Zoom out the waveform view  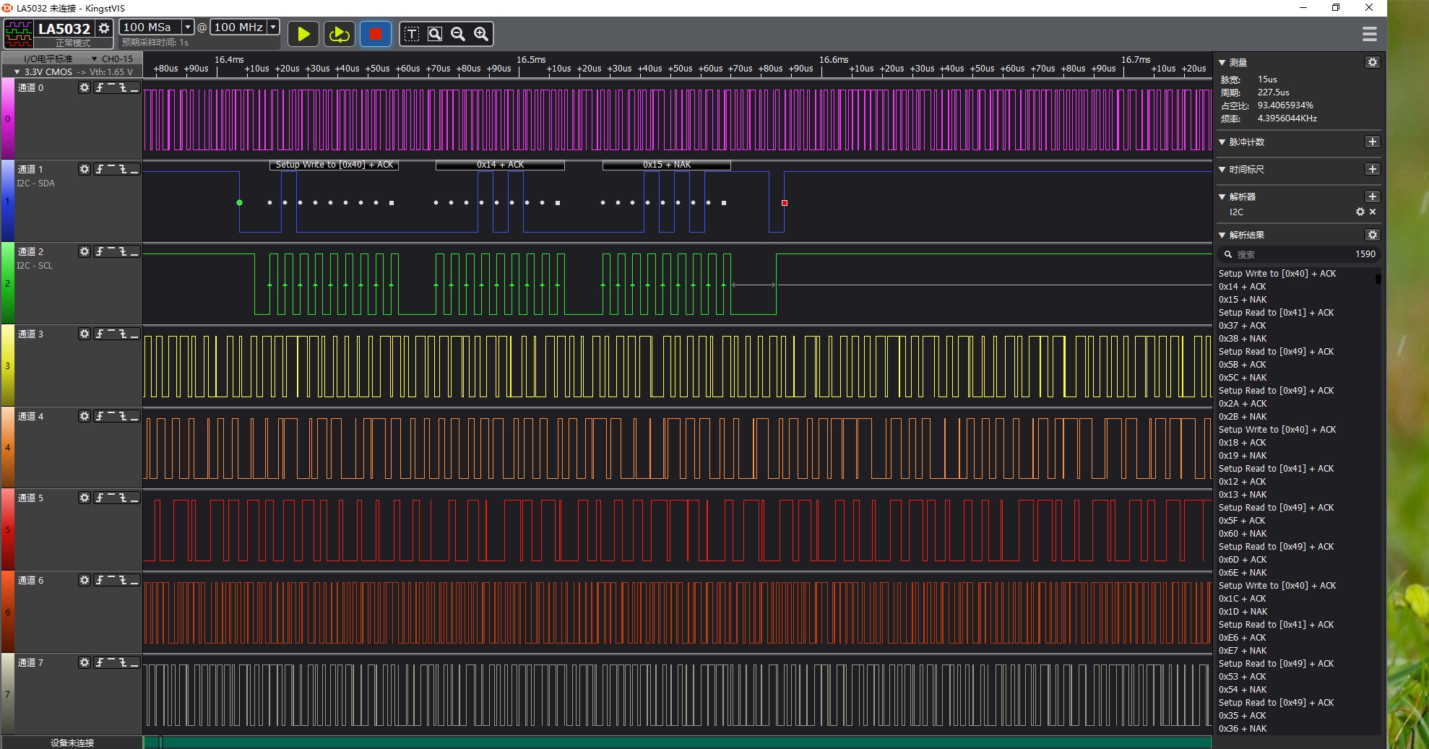[x=458, y=34]
